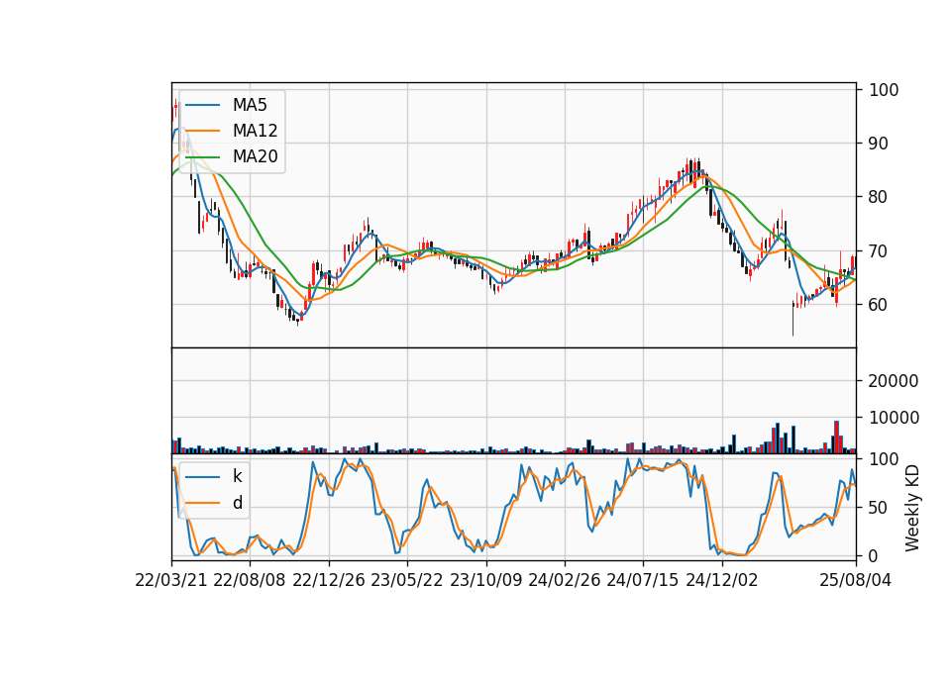Click the price axis value 70
951x683 pixels.
879,250
